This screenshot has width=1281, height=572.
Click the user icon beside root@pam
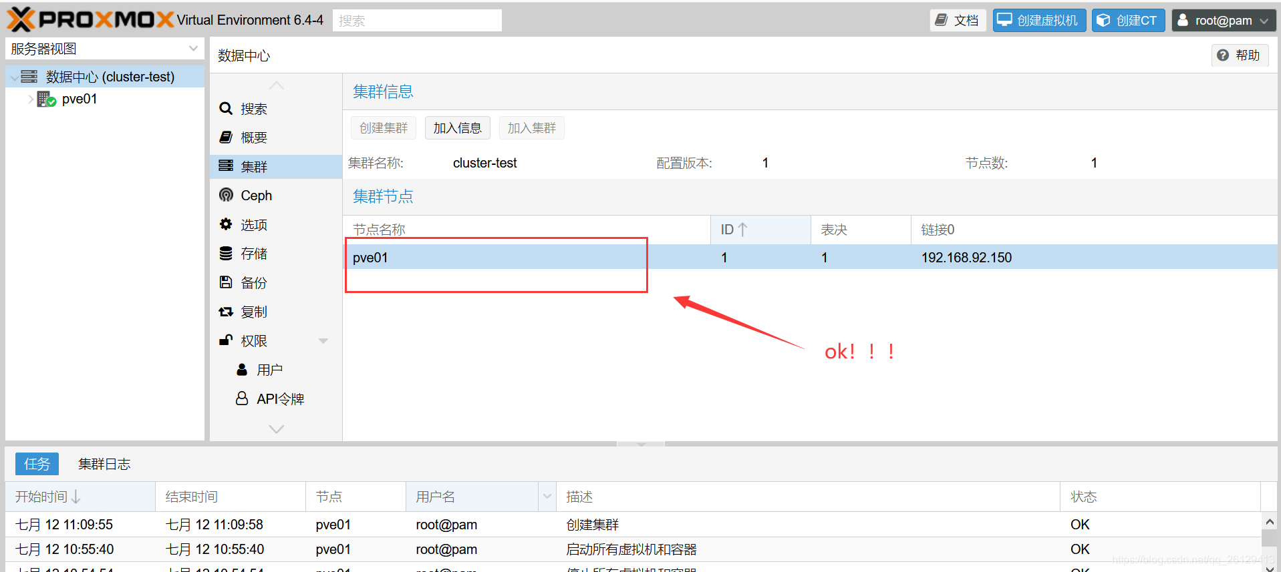1183,20
